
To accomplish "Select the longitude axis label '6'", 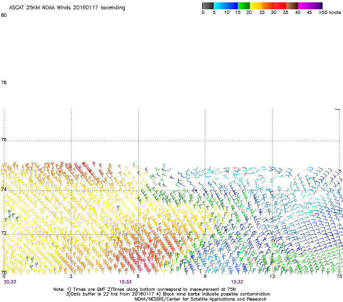I will point(138,276).
